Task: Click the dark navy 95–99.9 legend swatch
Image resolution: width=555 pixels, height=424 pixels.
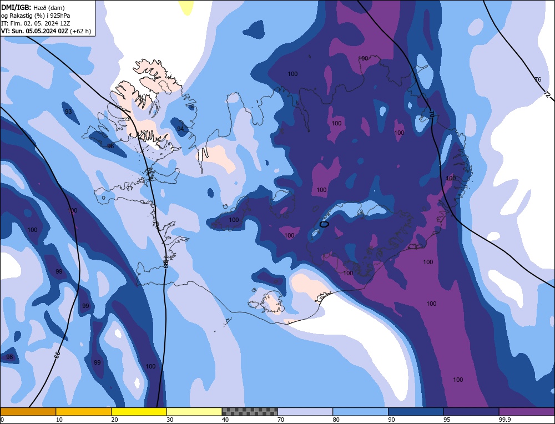Action: [471, 411]
